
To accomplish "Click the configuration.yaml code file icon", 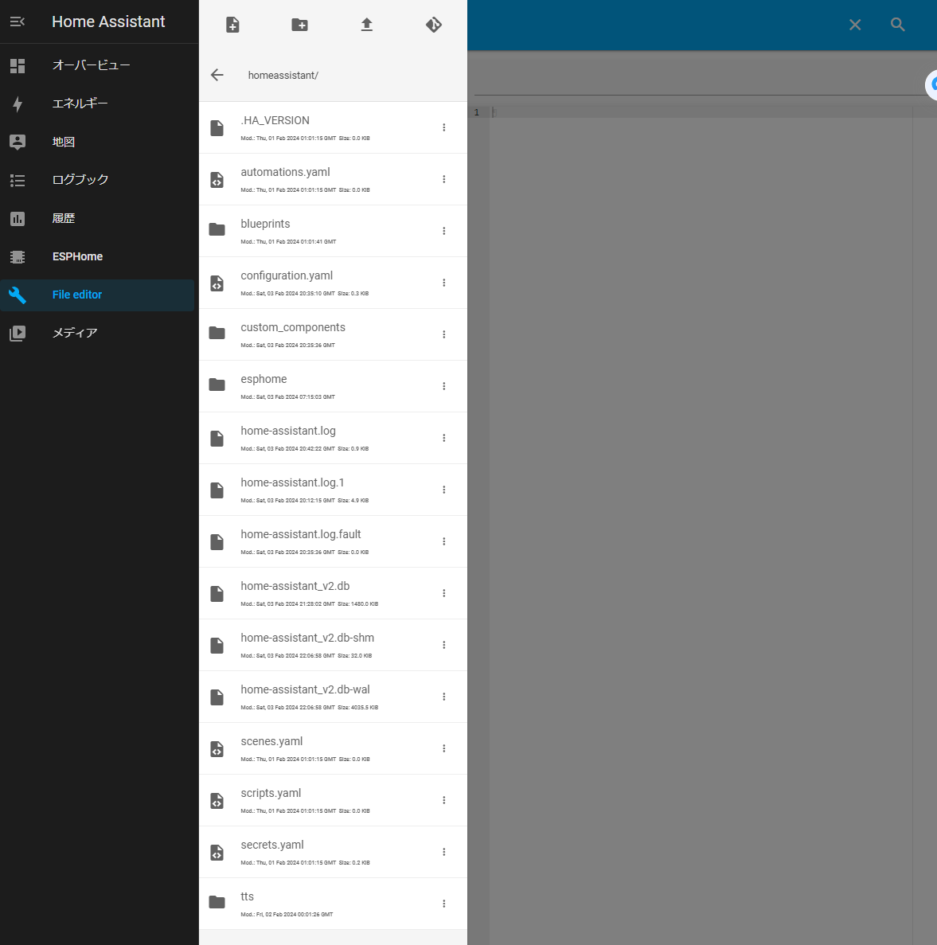I will click(x=217, y=283).
